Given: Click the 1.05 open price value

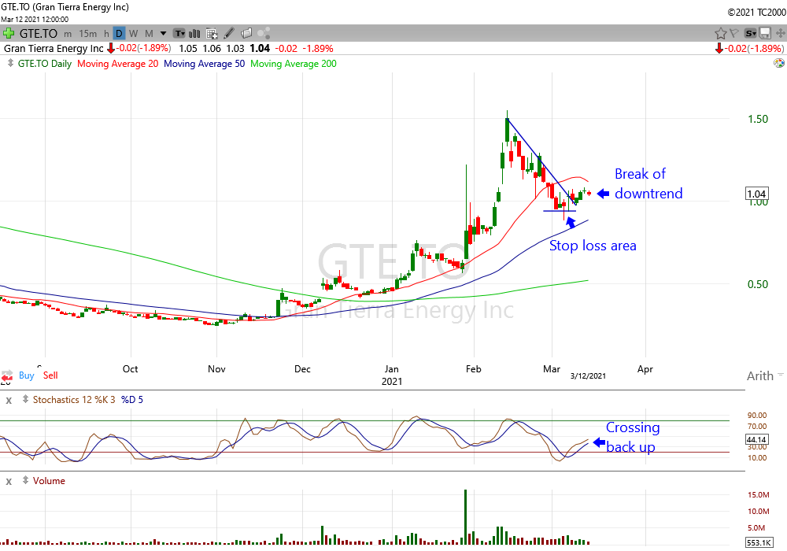Looking at the screenshot, I should point(188,49).
